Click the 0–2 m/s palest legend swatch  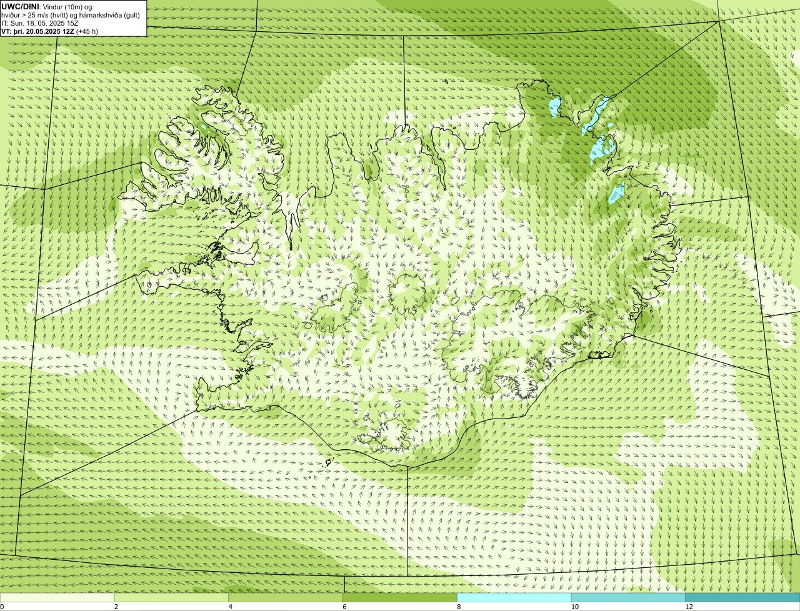(x=57, y=597)
